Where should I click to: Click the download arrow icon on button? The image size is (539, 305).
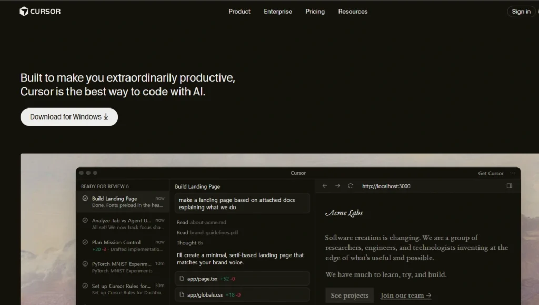point(106,117)
